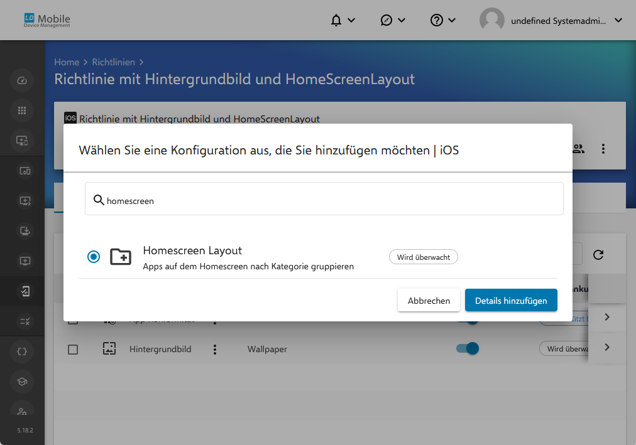The image size is (636, 445).
Task: Open the apps grid sidebar icon
Action: coord(22,110)
